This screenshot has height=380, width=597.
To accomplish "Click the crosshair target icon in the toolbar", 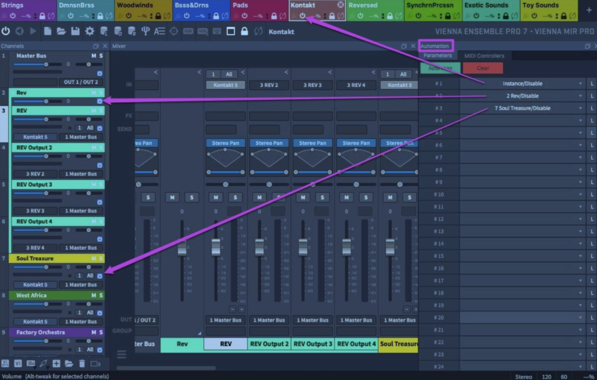I will tap(174, 32).
